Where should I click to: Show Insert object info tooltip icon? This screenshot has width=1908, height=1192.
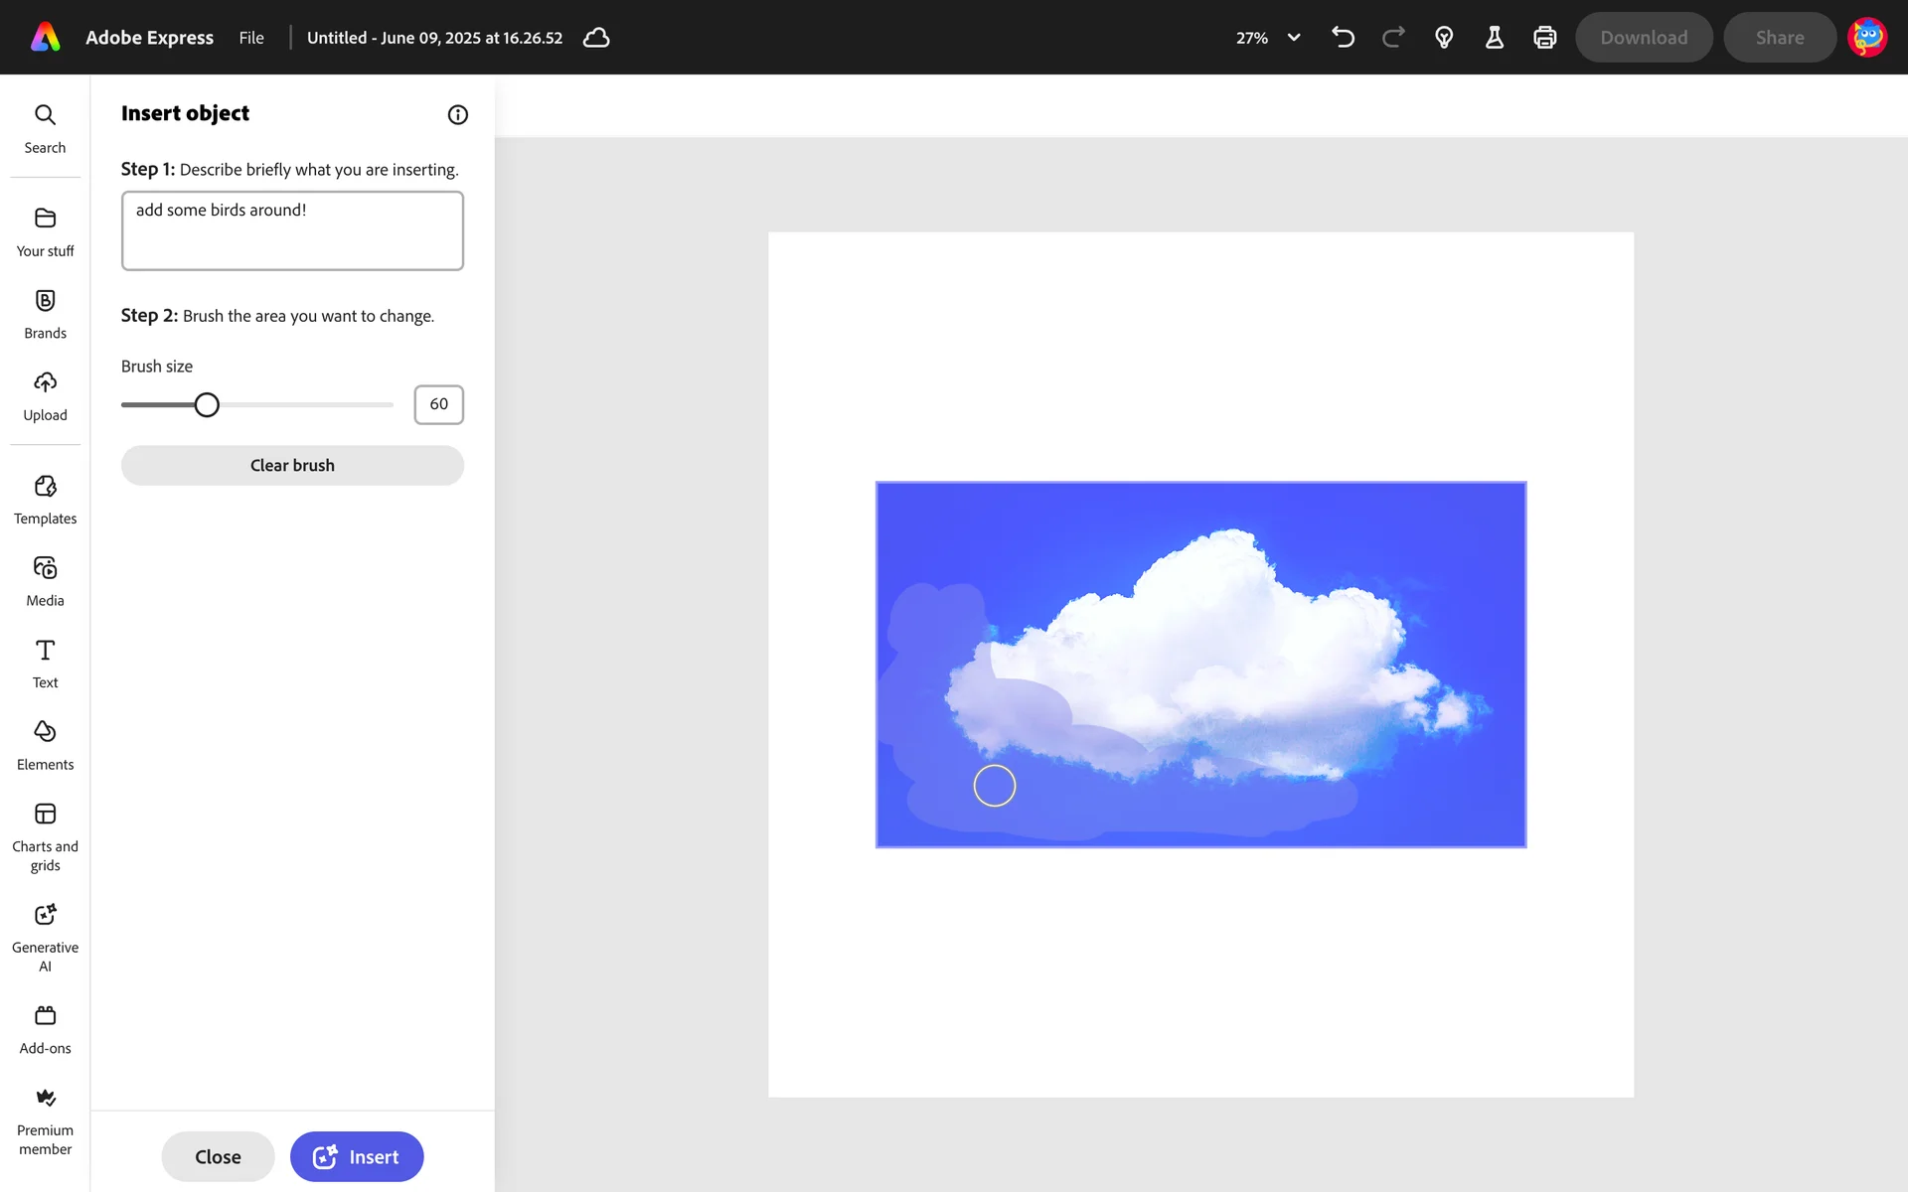(x=457, y=114)
